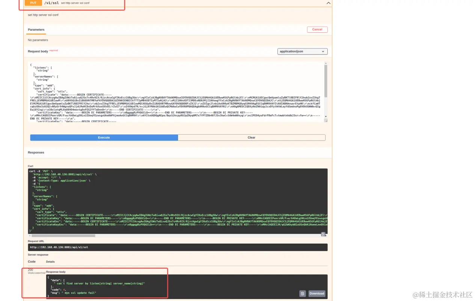Click the 'Undocumented' label under 200

pyautogui.click(x=36, y=273)
